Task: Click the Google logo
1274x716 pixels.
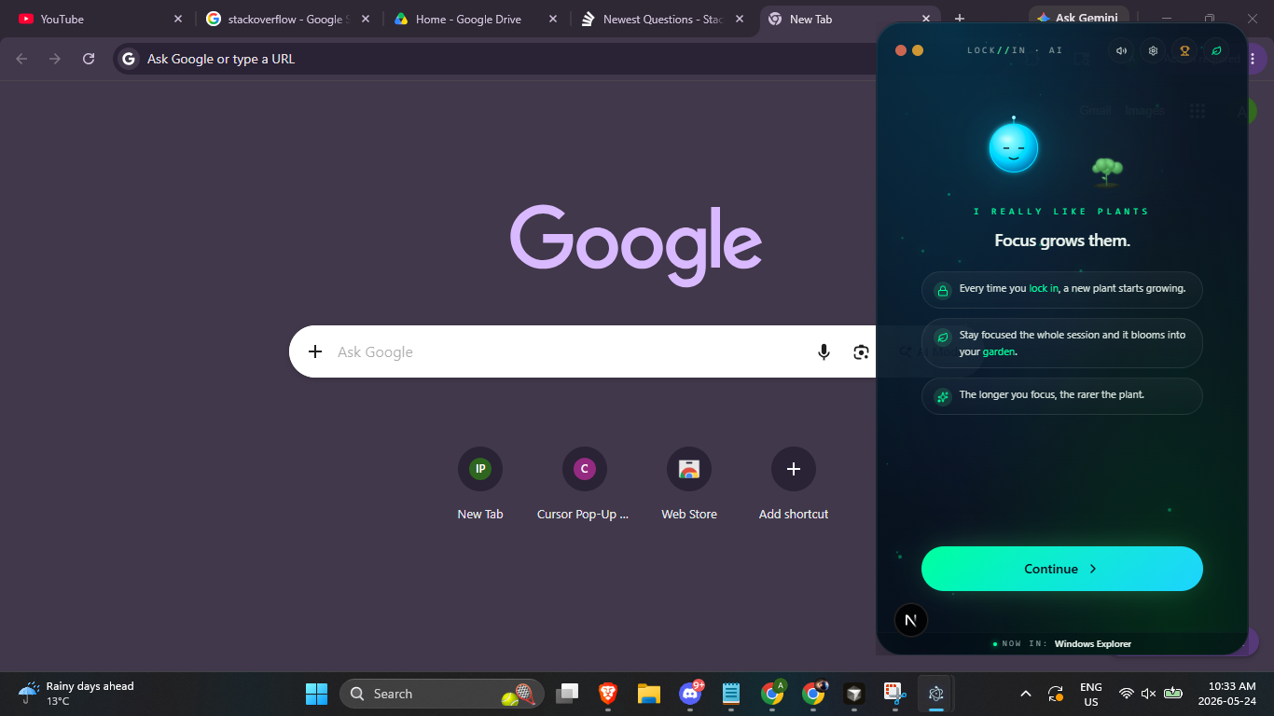Action: tap(636, 244)
